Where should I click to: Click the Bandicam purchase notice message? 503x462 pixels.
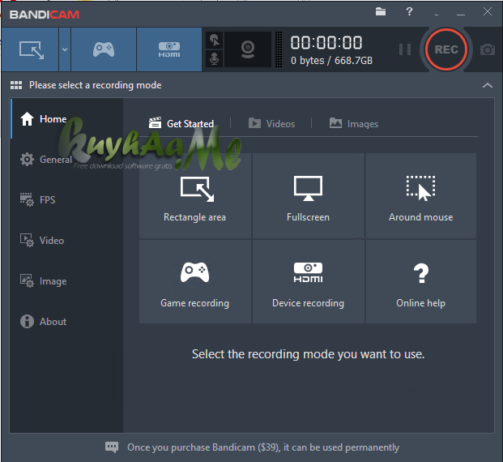263,447
